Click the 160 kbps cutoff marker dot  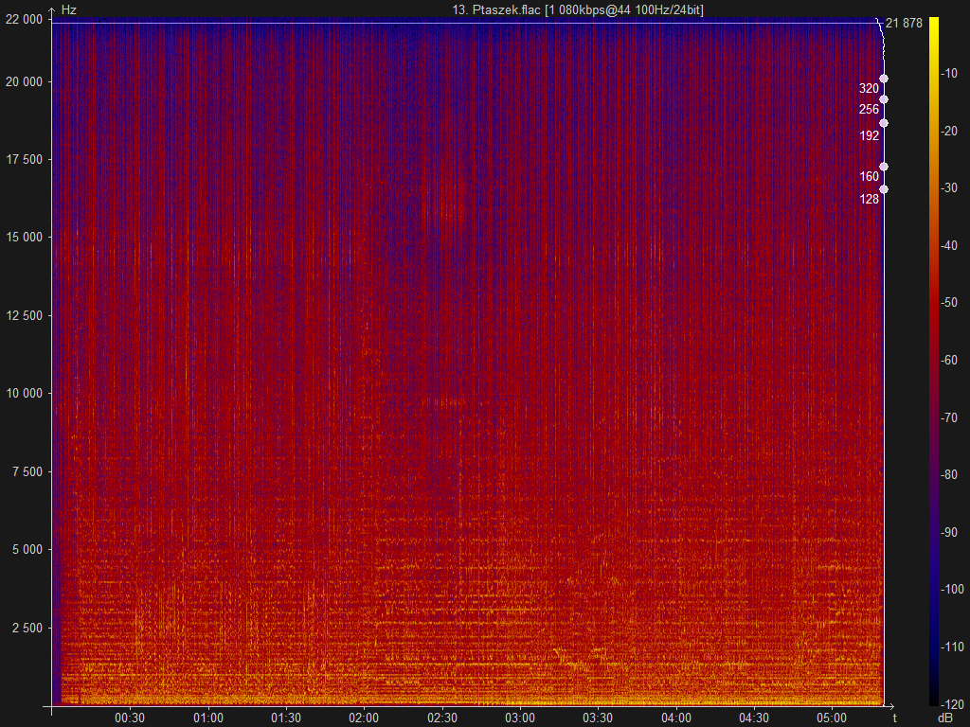point(884,167)
